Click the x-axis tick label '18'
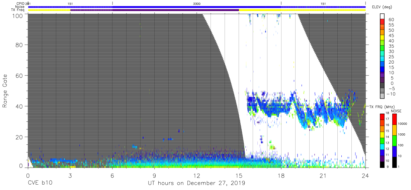The width and height of the screenshot is (411, 190). (281, 175)
